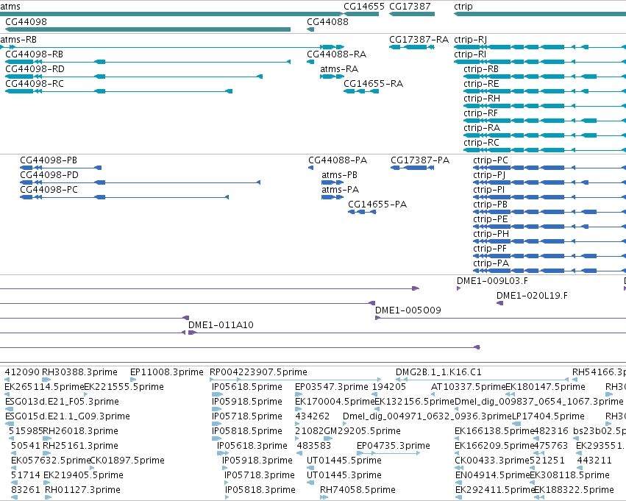Click the CG44088 gene label
626x501 pixels.
pos(327,21)
